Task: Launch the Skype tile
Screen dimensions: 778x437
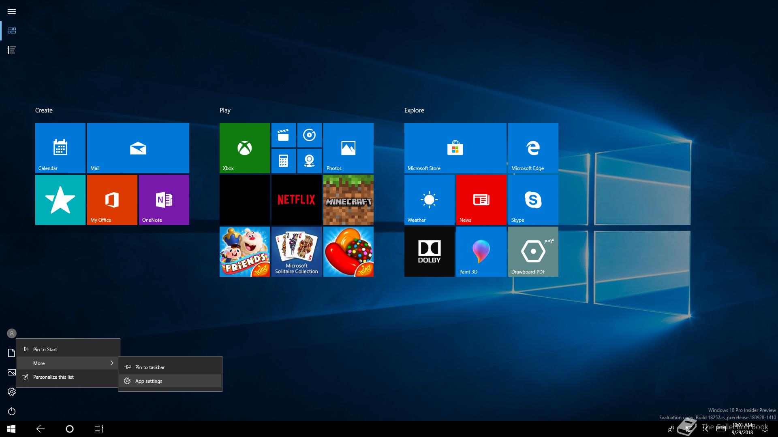Action: 533,200
